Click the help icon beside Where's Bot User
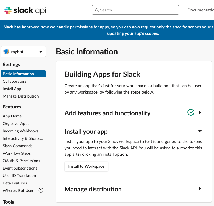Screen dimensions: 214x206 41,190
